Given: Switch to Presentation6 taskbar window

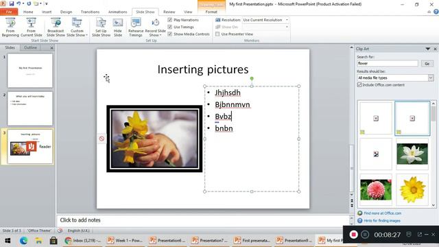Looking at the screenshot, I should tap(167, 241).
